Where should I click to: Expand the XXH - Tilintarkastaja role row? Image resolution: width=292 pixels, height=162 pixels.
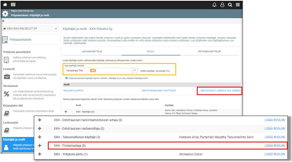point(40,146)
